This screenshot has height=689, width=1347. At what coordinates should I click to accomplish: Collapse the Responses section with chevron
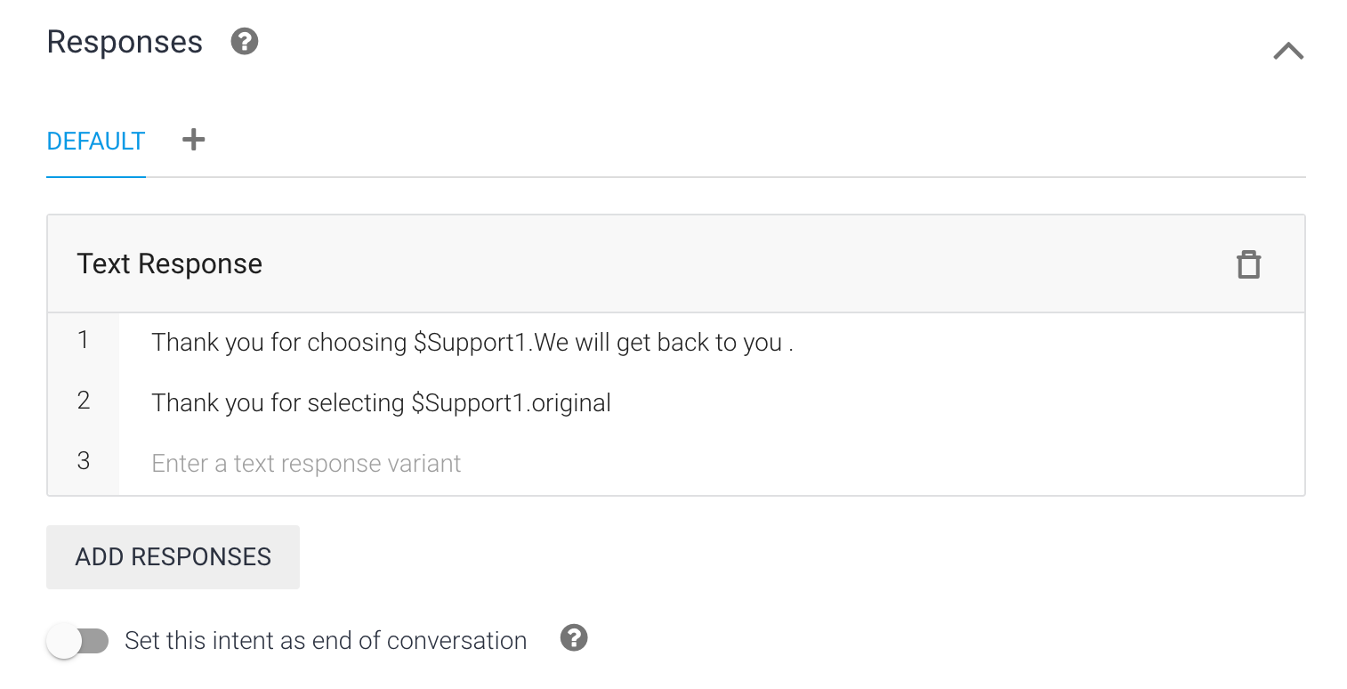(1288, 51)
